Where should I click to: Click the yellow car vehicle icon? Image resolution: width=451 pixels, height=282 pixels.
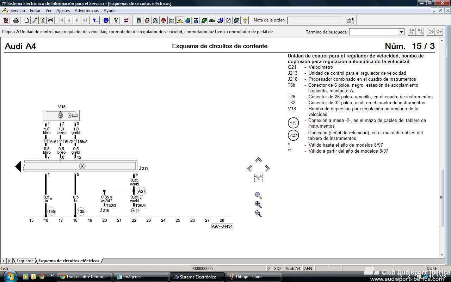(51, 20)
